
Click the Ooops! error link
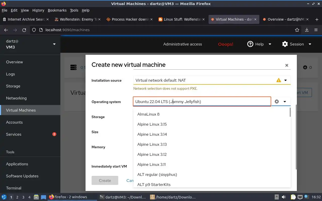[226, 44]
